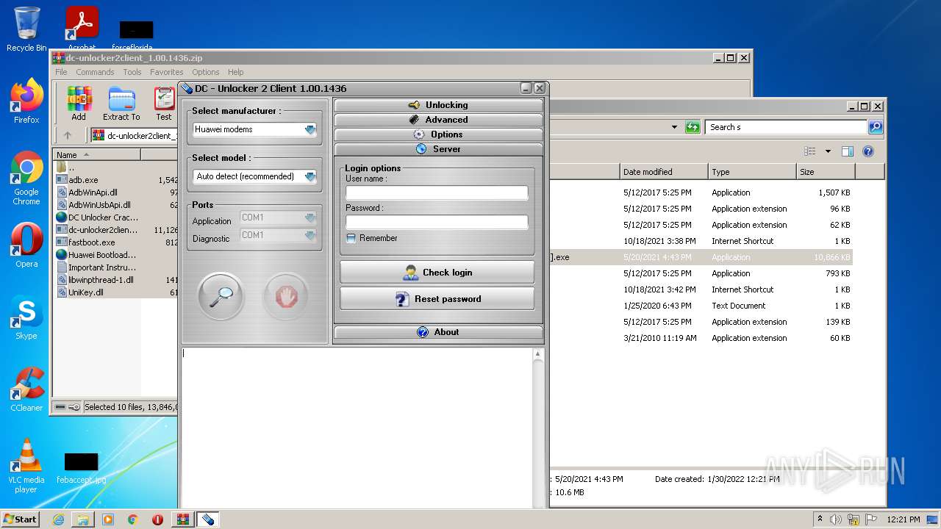This screenshot has height=529, width=941.
Task: Open WinRAR Favorites menu
Action: click(167, 72)
